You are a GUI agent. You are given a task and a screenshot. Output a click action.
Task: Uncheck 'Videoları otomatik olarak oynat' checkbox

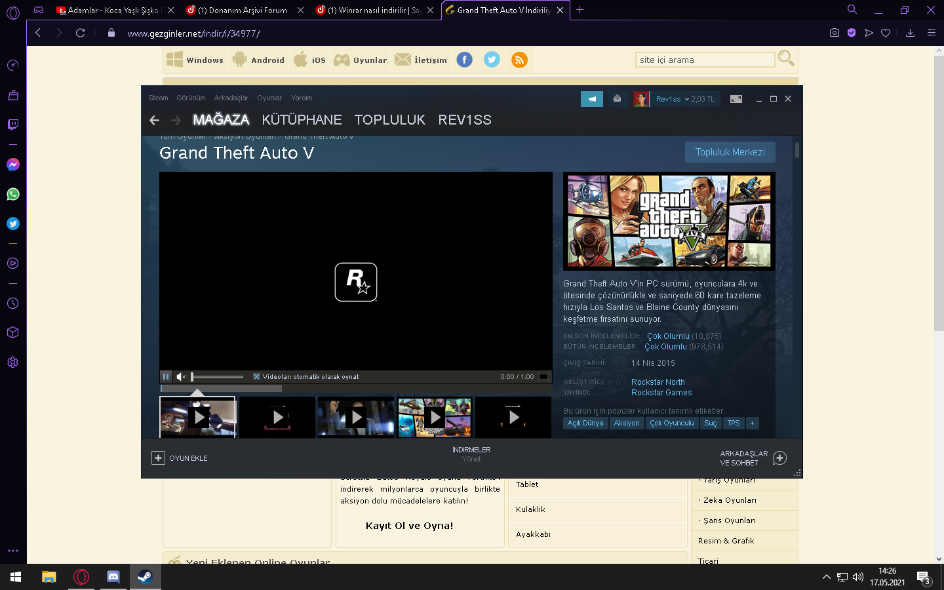tap(256, 377)
